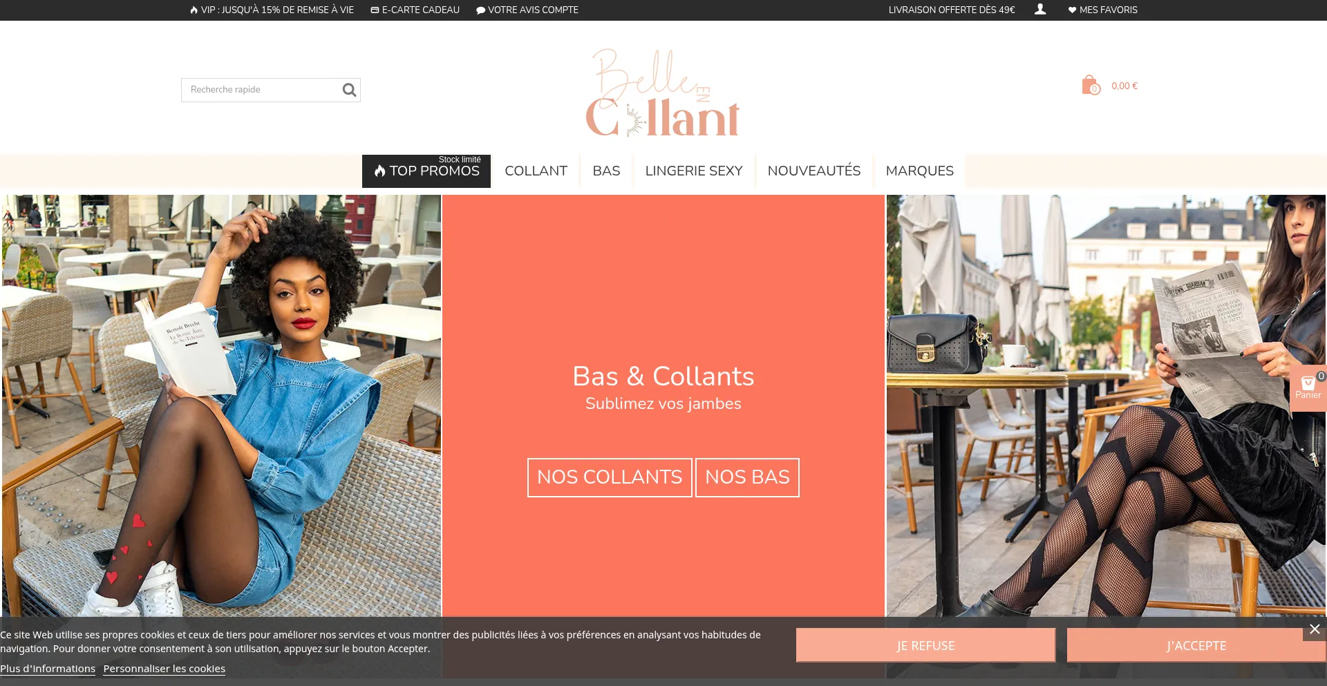Click VIP flame promotion link

(272, 10)
